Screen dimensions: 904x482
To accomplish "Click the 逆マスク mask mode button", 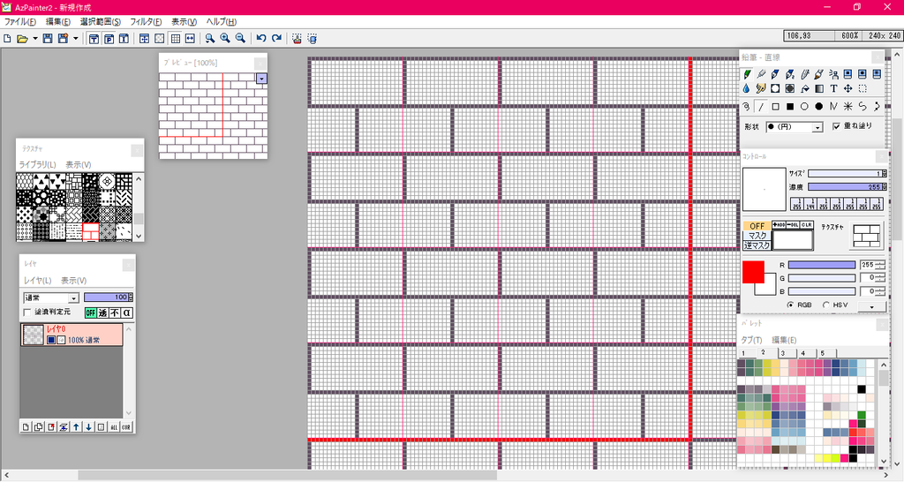I will [x=757, y=245].
